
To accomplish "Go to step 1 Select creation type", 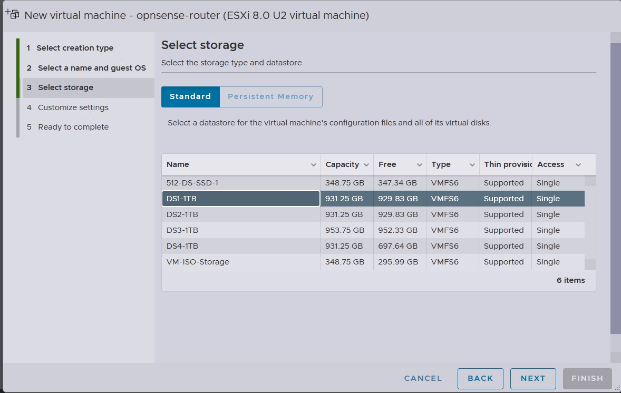I will (75, 48).
